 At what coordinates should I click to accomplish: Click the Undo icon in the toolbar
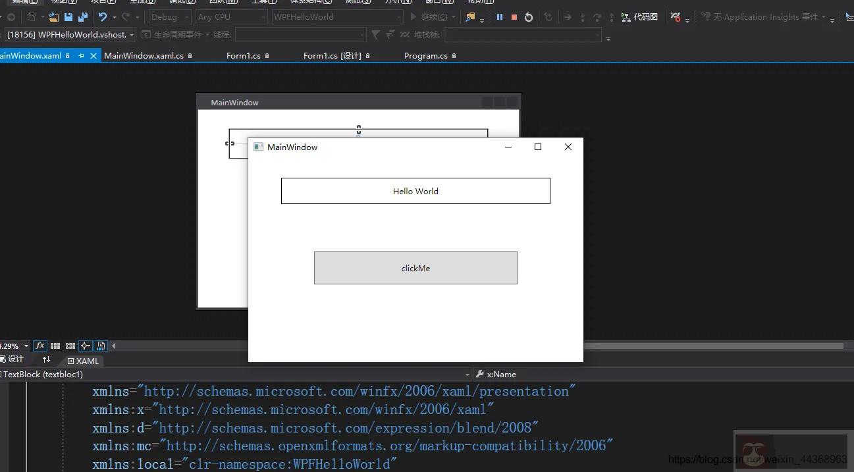pos(102,16)
